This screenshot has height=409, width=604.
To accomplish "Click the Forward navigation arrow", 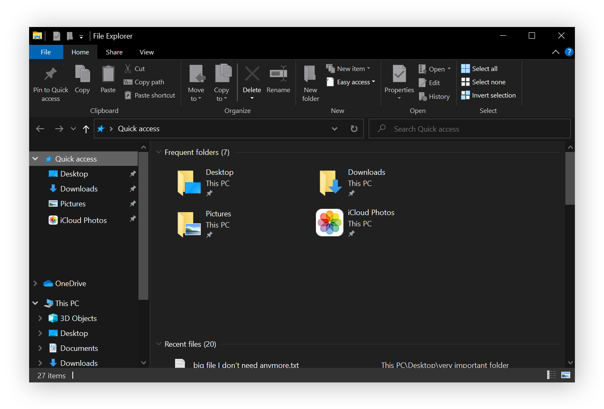I will (59, 129).
